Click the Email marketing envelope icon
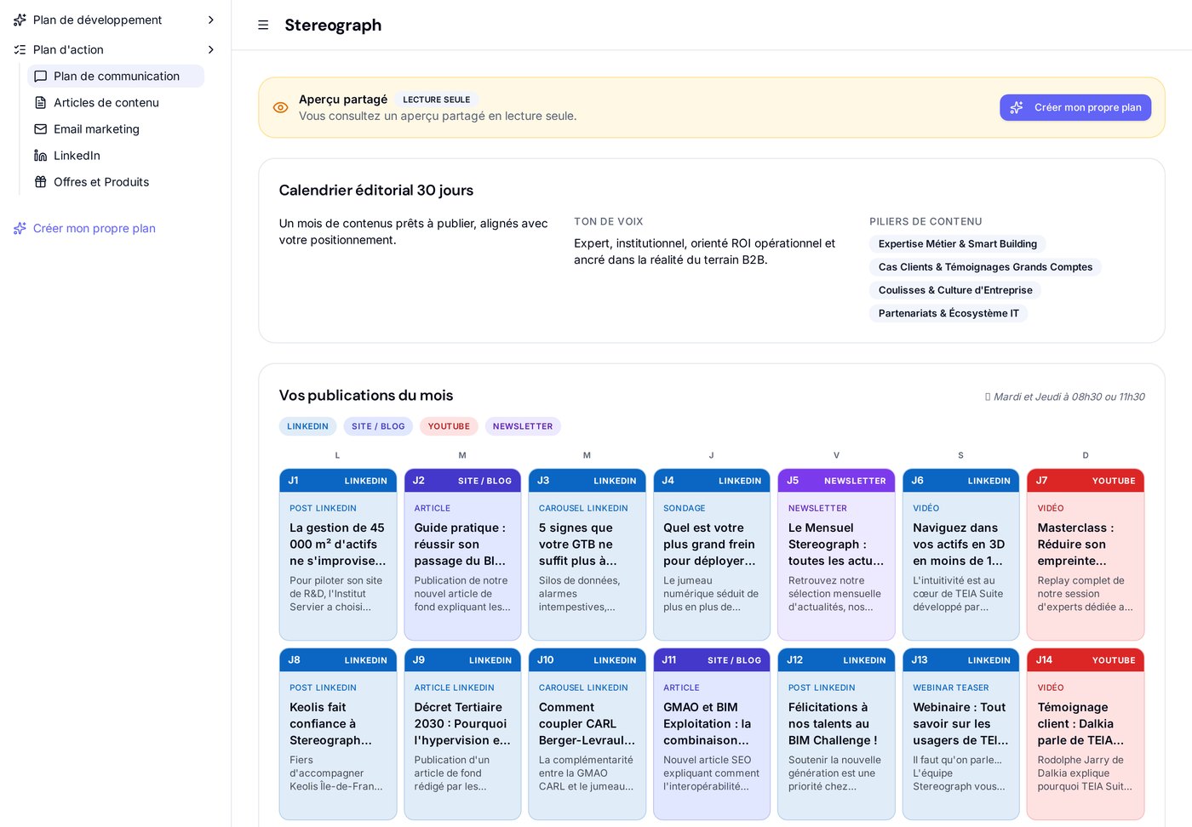 40,129
